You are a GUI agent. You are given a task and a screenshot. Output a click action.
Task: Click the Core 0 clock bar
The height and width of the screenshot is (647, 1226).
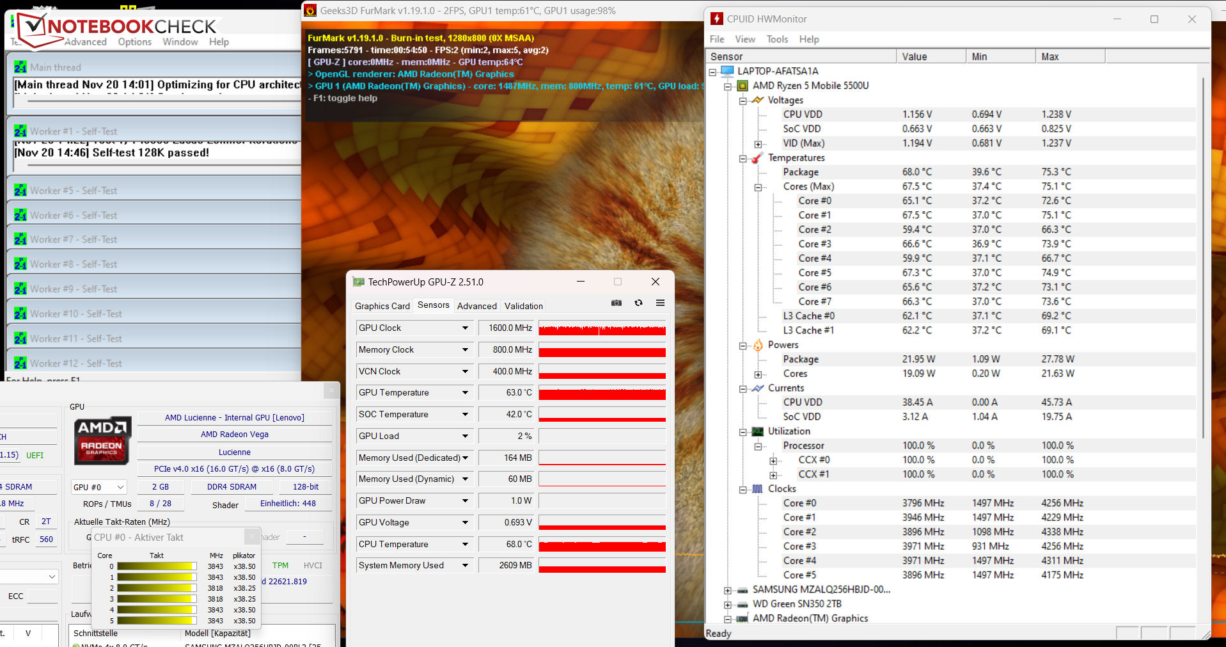[x=157, y=566]
